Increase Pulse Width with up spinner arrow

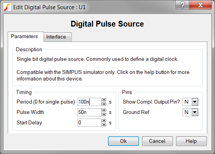(x=104, y=110)
